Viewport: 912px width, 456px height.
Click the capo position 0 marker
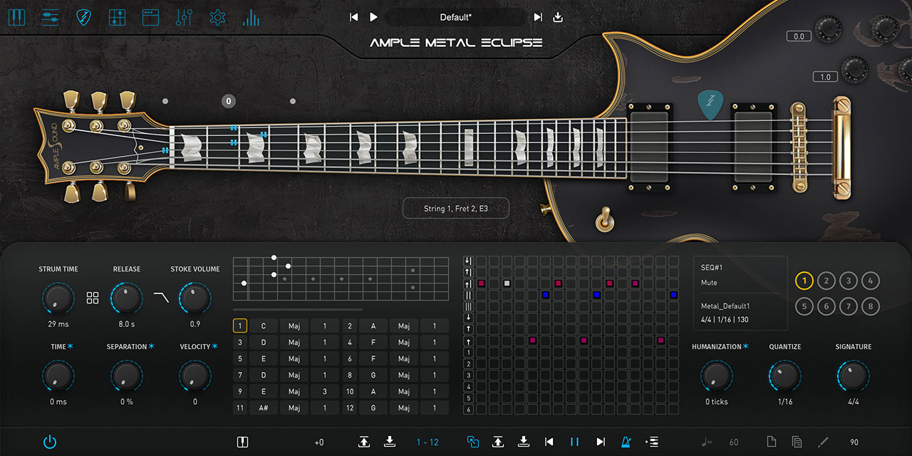click(229, 101)
